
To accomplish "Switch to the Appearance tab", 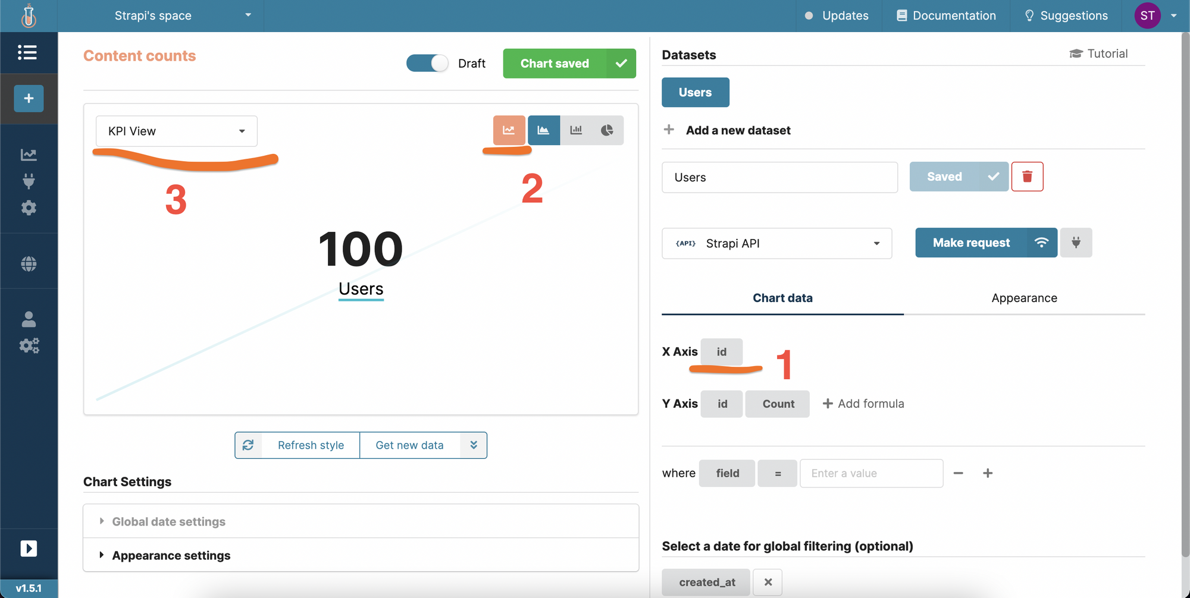I will (x=1024, y=298).
